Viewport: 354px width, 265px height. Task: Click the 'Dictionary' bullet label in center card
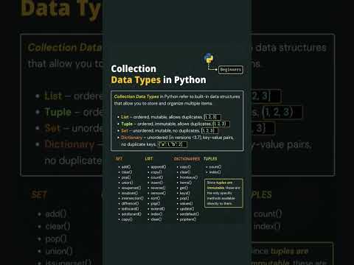tap(131, 138)
